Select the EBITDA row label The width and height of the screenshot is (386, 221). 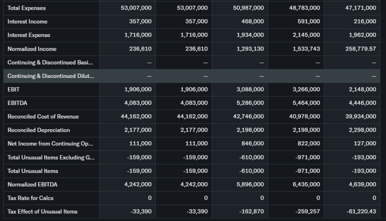[17, 103]
